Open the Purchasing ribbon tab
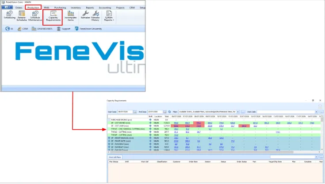Screen dimensions: 325x184 (60, 8)
